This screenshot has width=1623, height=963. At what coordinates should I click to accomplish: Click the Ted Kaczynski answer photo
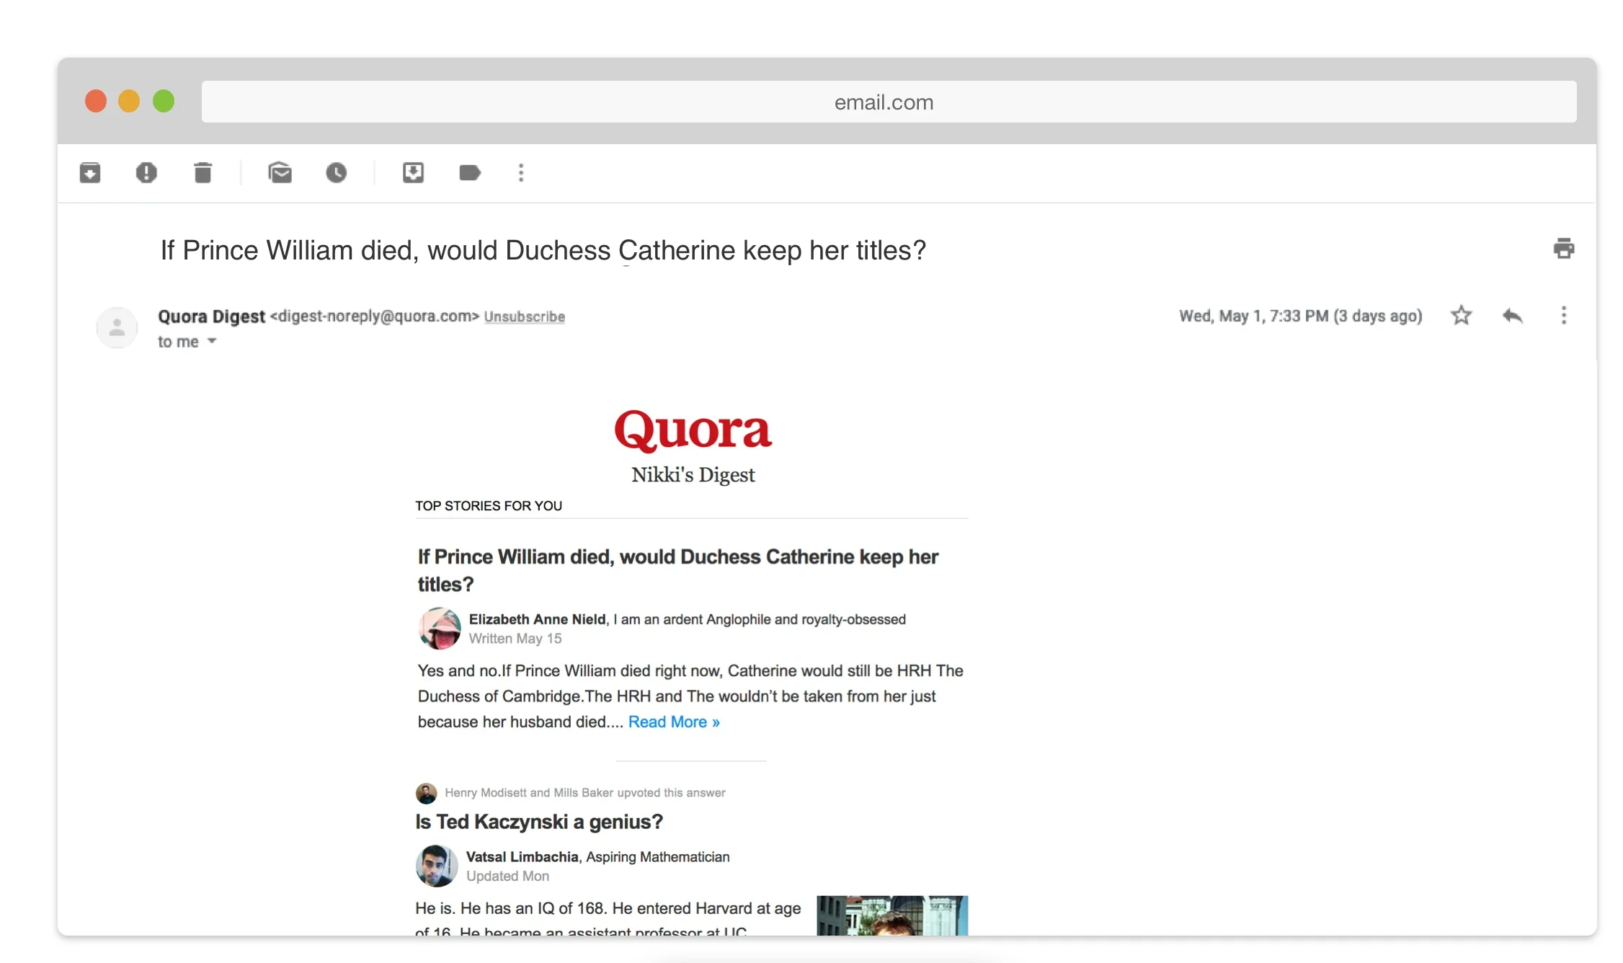point(892,915)
